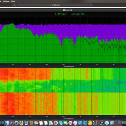Launch Siri from the dock
Screen dimensions: 126x126
(x=12, y=123)
